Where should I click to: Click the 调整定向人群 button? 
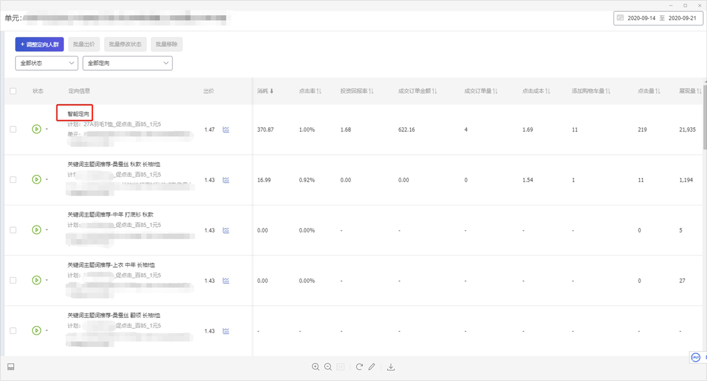[x=40, y=44]
